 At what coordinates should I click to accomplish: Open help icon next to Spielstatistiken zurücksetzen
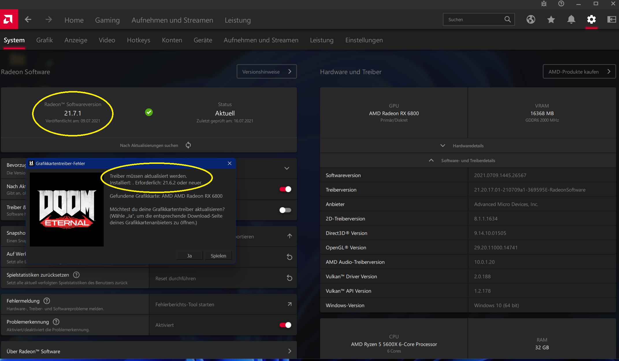point(76,275)
